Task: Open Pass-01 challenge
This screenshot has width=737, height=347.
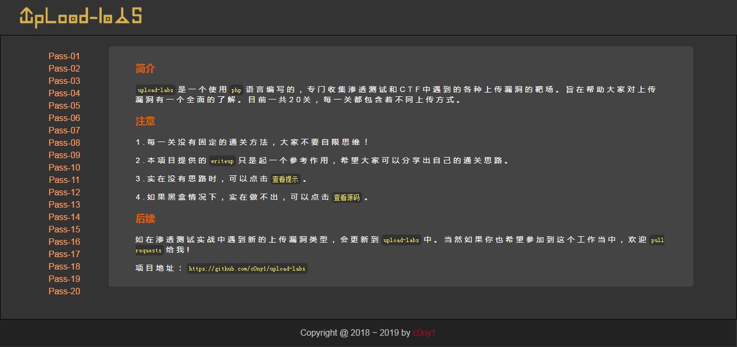Action: [x=64, y=56]
